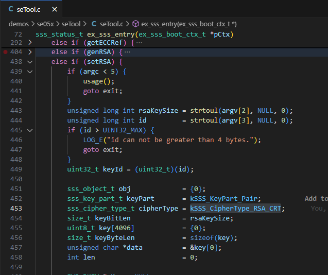
Task: Close the seTool.c tab
Action: coord(55,9)
